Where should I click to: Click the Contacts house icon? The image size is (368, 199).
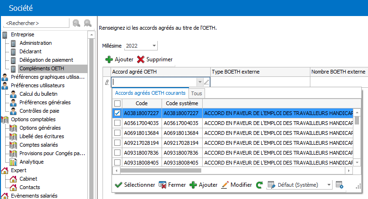[13, 187]
